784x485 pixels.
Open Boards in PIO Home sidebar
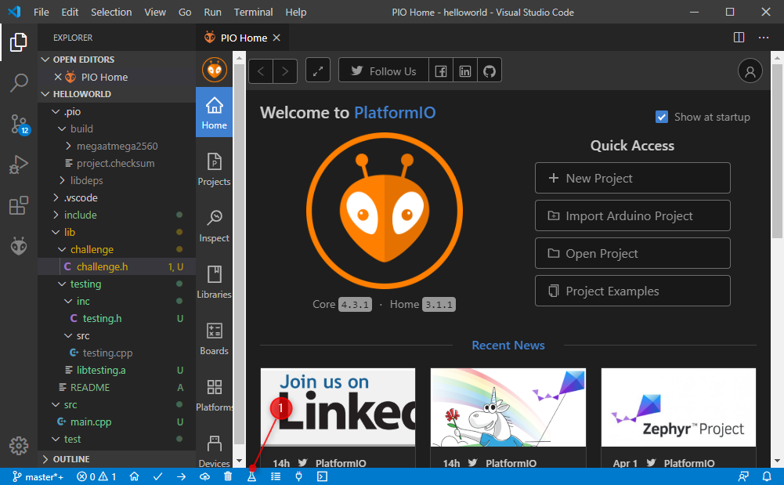point(214,338)
